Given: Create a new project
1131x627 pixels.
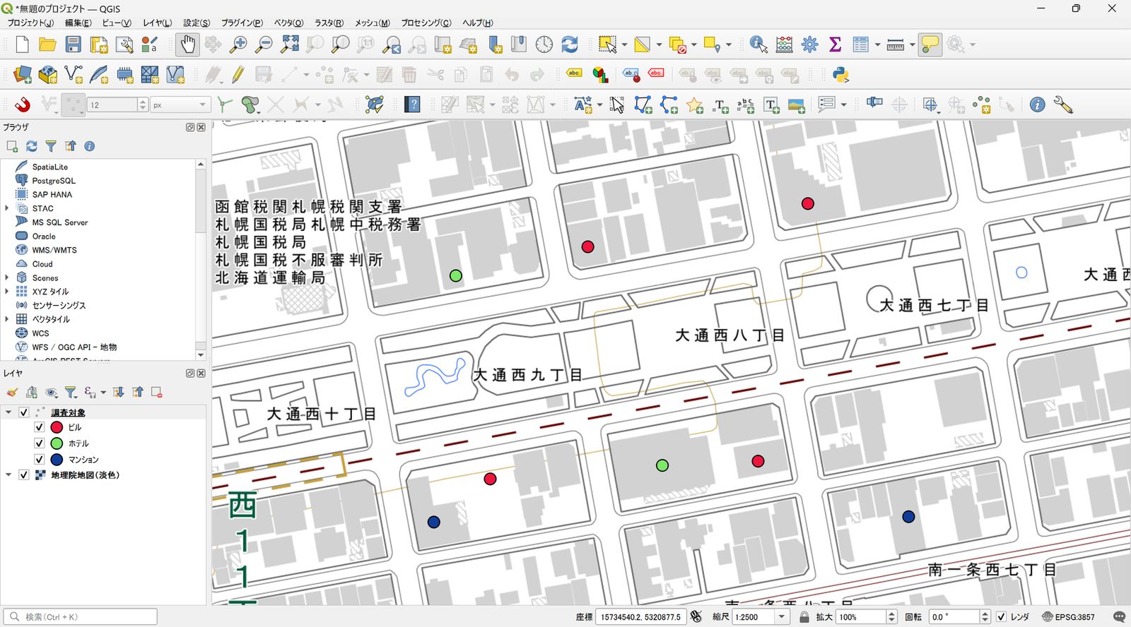Looking at the screenshot, I should [x=22, y=45].
